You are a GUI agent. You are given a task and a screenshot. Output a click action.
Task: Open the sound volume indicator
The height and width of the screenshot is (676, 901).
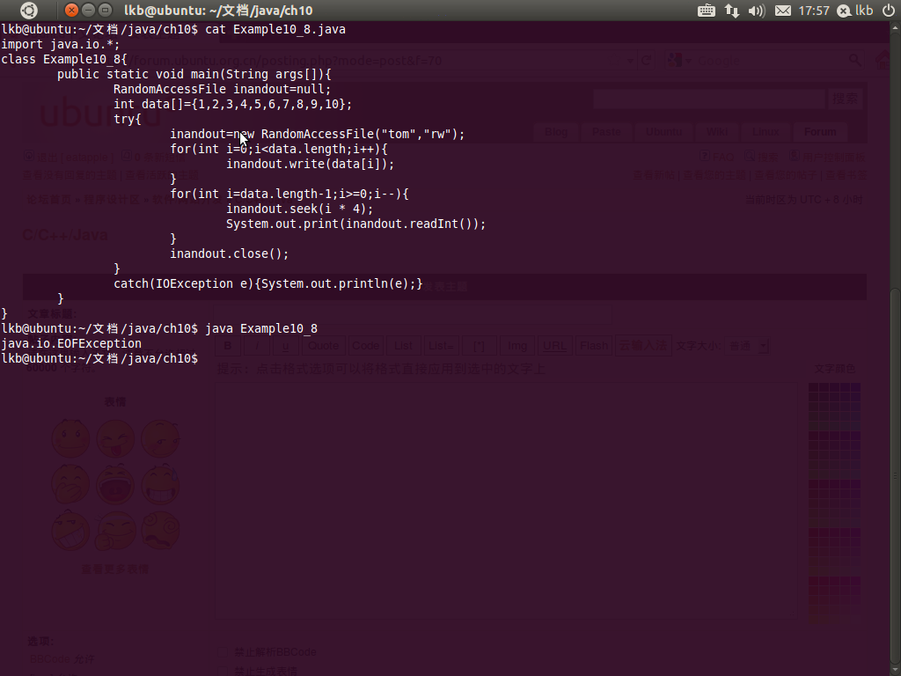click(756, 11)
